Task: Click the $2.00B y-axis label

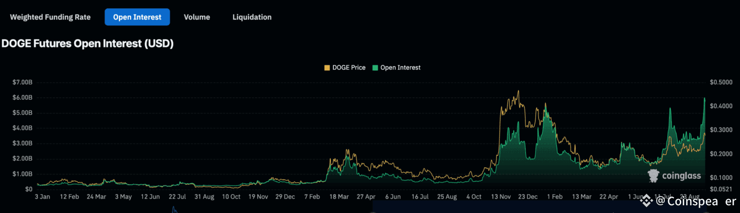Action: (x=22, y=159)
